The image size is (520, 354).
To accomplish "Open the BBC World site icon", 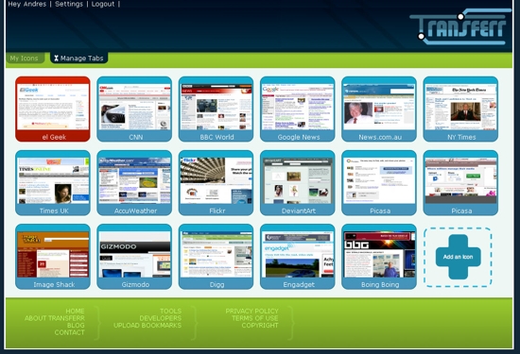I will [216, 109].
